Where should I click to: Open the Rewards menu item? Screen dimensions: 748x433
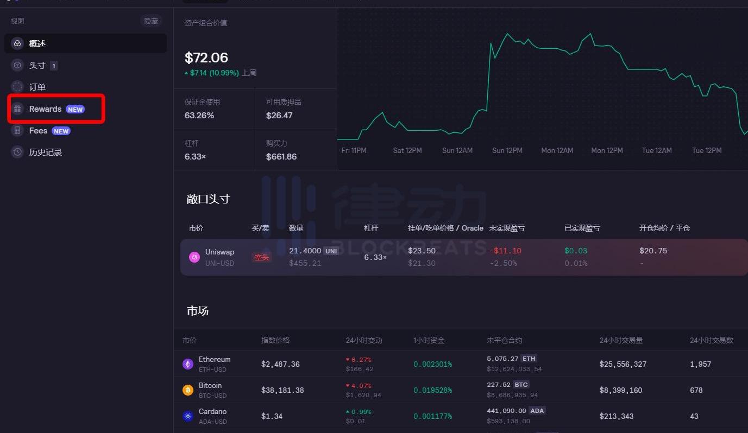46,109
